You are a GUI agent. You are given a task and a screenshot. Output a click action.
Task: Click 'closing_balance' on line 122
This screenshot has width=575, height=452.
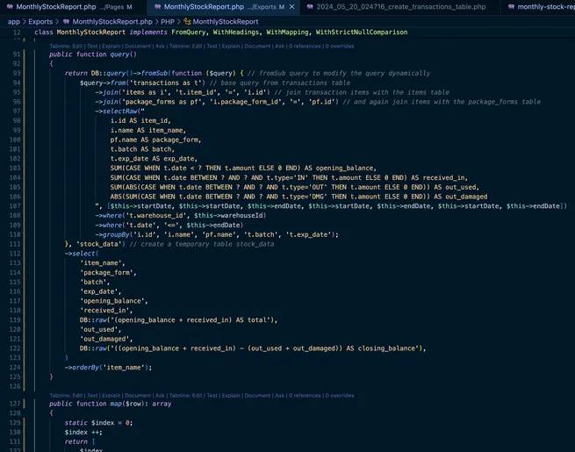[x=386, y=348]
